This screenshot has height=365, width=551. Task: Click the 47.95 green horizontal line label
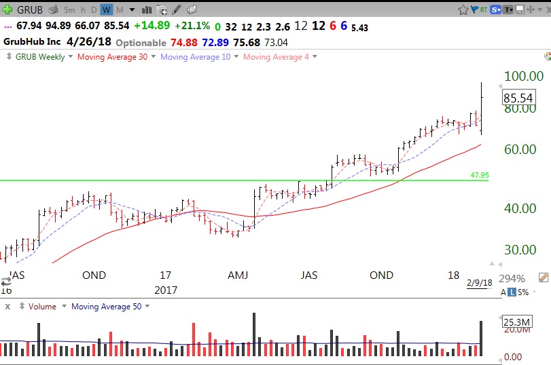coord(480,175)
